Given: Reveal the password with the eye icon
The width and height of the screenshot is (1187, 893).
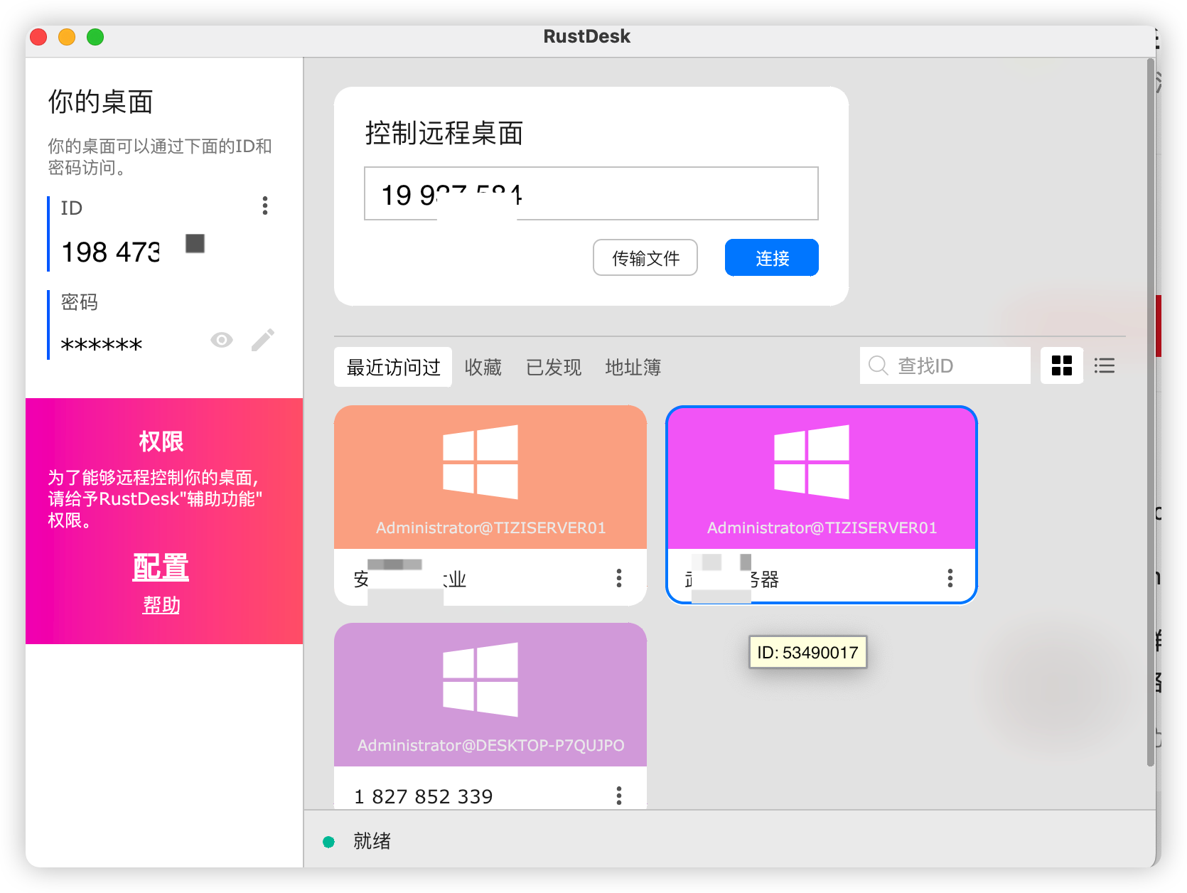Looking at the screenshot, I should point(222,341).
